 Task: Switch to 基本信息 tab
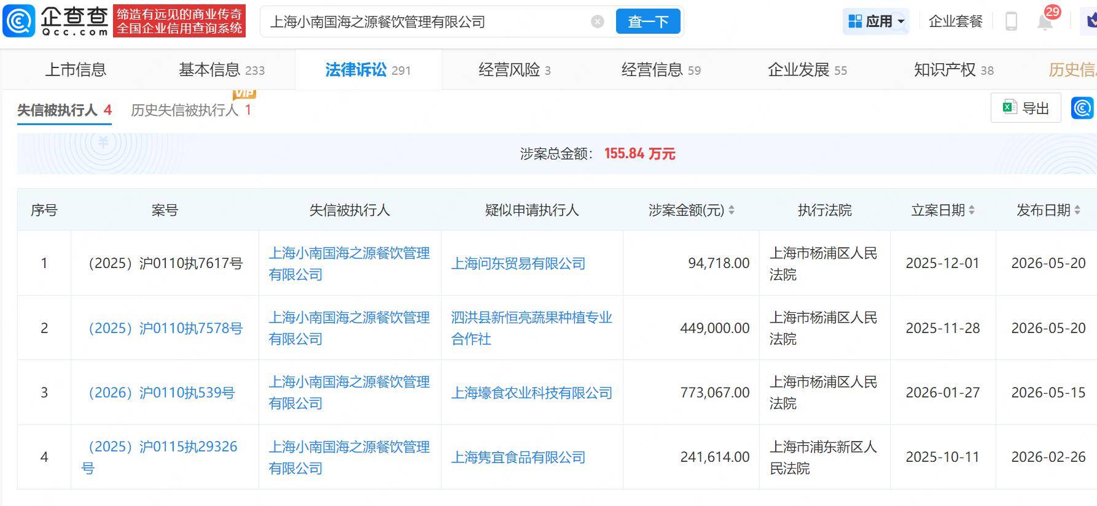221,70
